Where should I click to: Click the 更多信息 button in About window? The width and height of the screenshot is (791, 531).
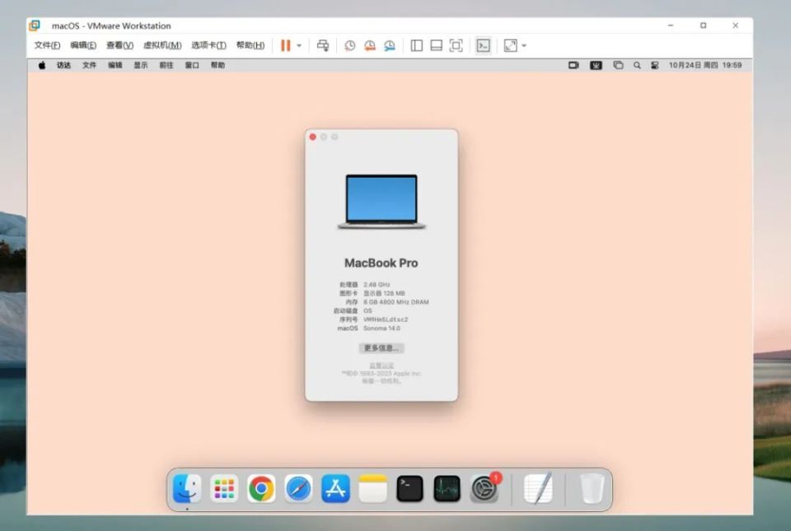pos(381,347)
